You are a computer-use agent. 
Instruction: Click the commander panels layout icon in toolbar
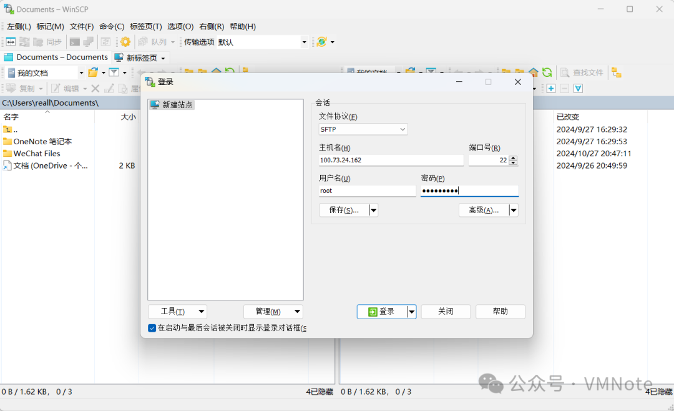11,42
